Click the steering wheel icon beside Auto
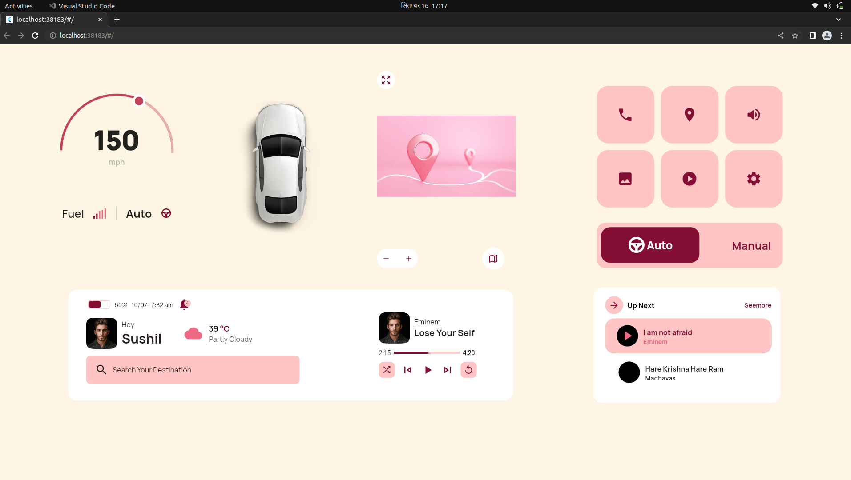 point(166,214)
